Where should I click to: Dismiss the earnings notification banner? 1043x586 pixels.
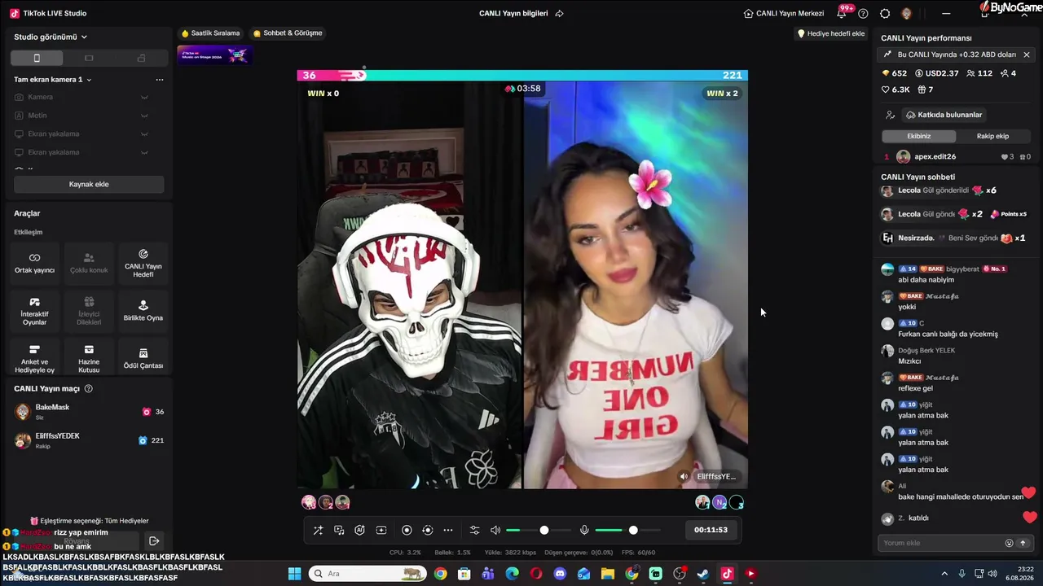[x=1027, y=55]
